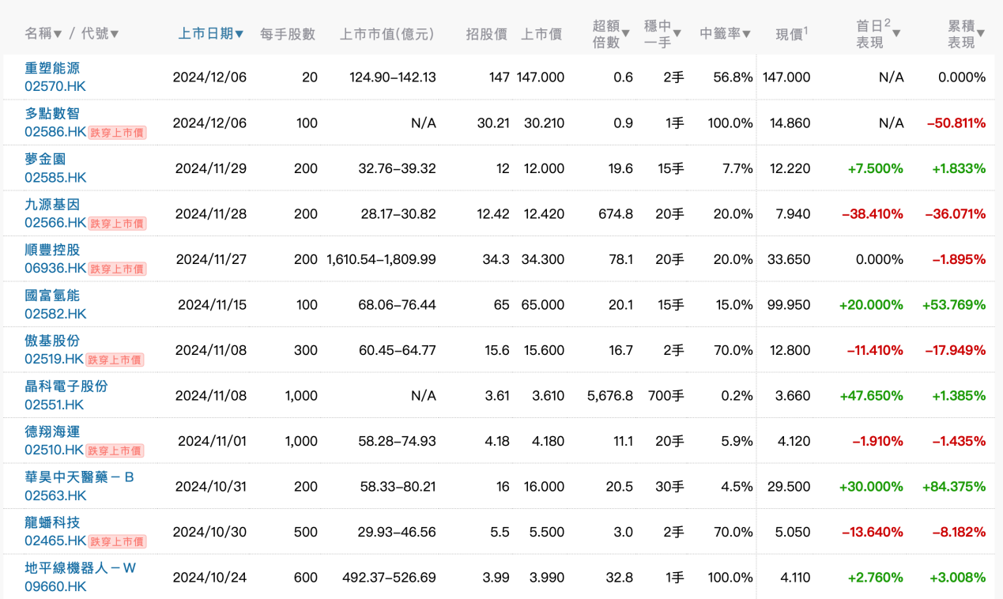The width and height of the screenshot is (1003, 599).
Task: Open 傲基股份 stock page
Action: pos(52,341)
